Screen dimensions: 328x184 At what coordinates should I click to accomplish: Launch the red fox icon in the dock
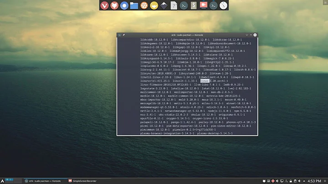click(114, 5)
